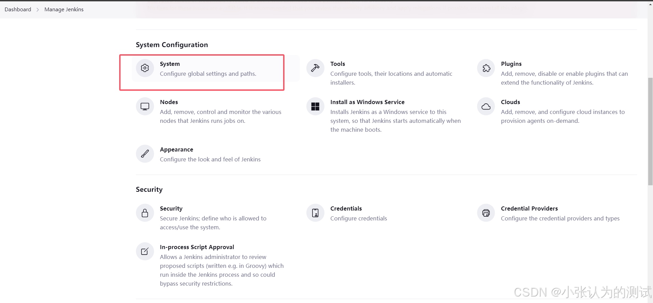Click the Plugins puzzle piece icon

(x=486, y=68)
